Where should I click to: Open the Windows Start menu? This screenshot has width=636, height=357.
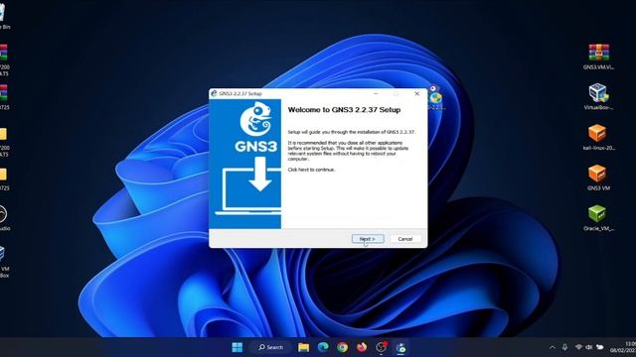(238, 347)
